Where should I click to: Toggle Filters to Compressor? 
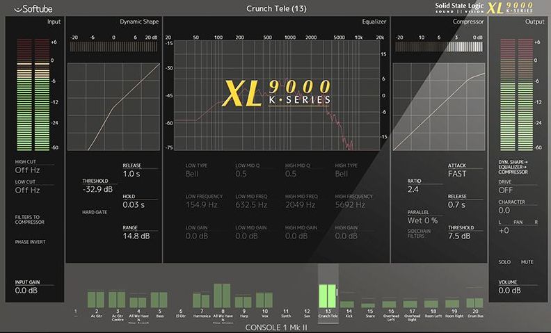(29, 220)
